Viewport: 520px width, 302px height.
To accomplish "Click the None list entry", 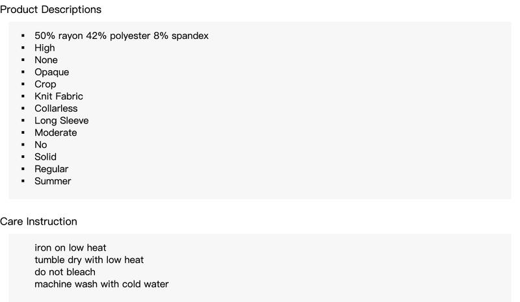I will [46, 60].
